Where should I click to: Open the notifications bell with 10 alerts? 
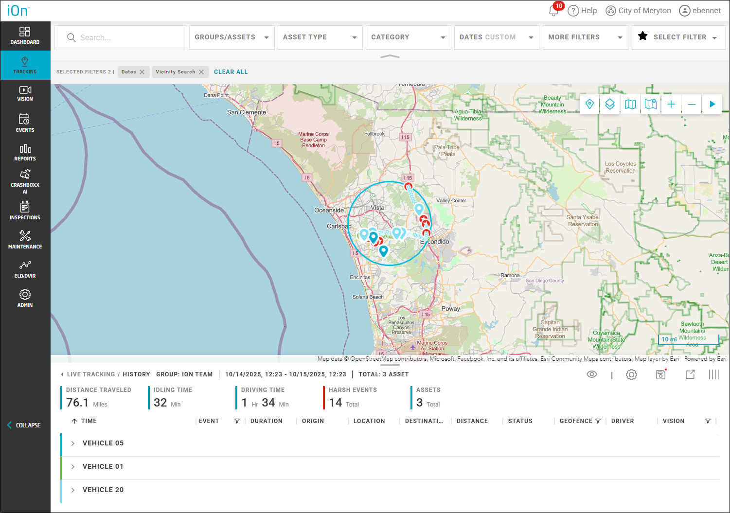click(554, 10)
